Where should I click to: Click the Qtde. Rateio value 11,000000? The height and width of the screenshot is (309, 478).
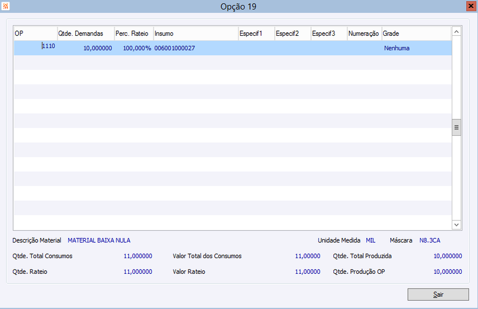[x=138, y=271]
